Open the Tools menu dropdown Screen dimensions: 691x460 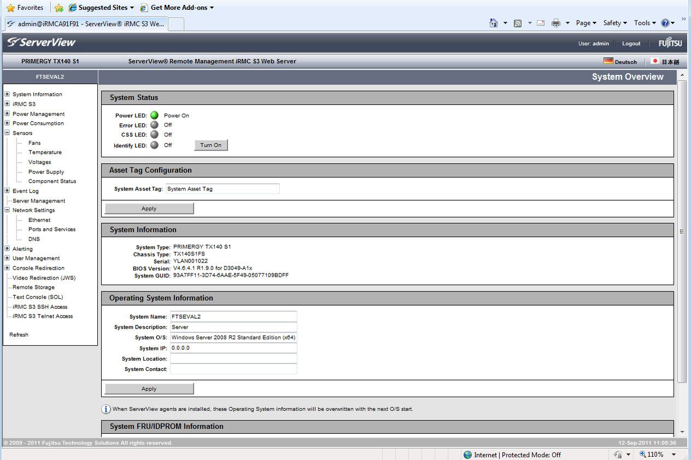645,23
